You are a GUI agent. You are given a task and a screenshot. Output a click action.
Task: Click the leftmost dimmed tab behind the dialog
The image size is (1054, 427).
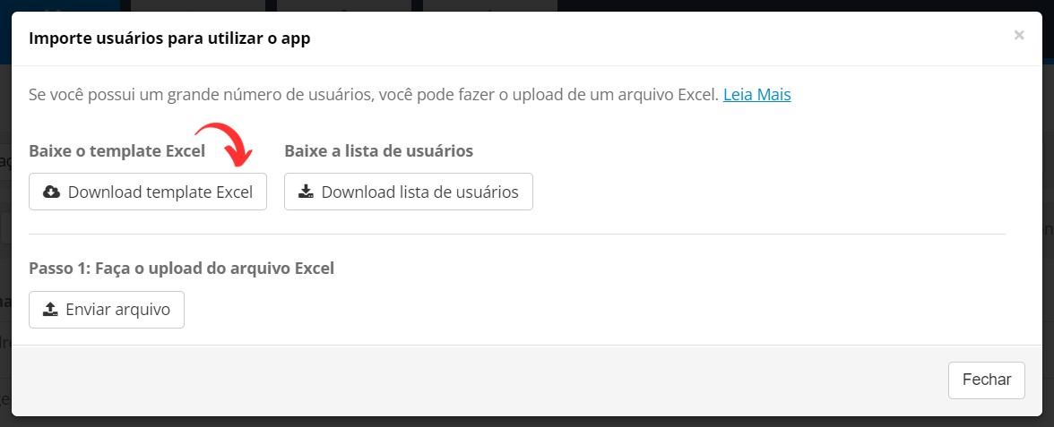(x=197, y=6)
